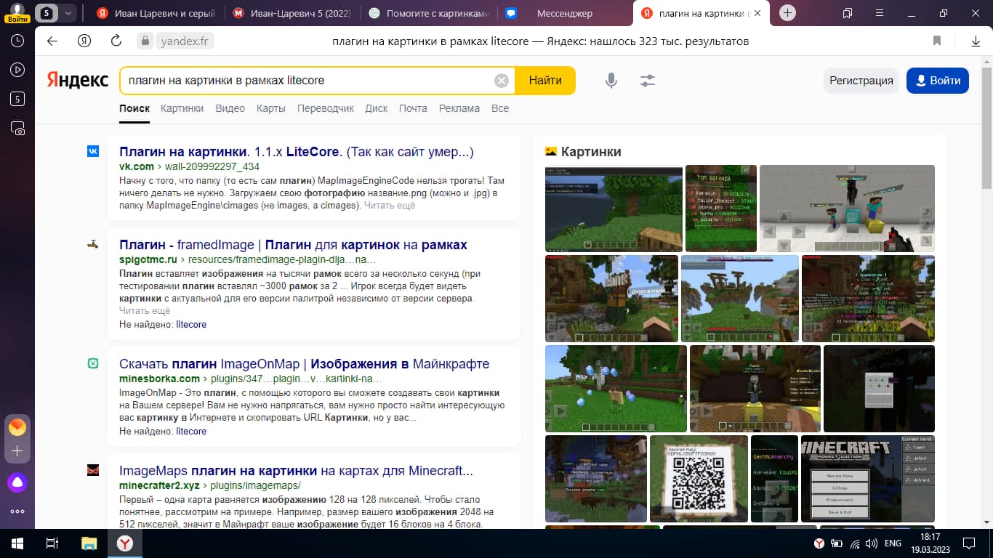Click the yandex.fr address field
Viewport: 993px width, 558px height.
tap(183, 41)
